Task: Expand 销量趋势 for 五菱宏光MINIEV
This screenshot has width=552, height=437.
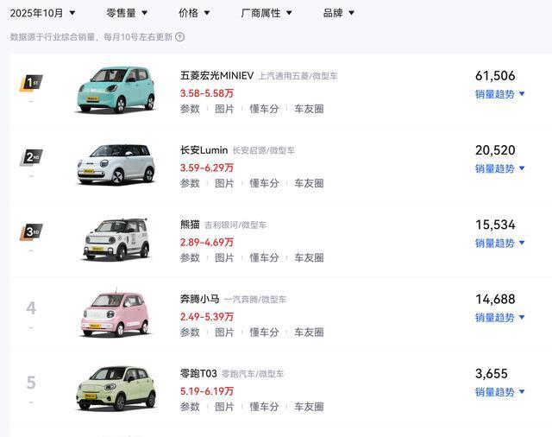Action: coord(500,94)
